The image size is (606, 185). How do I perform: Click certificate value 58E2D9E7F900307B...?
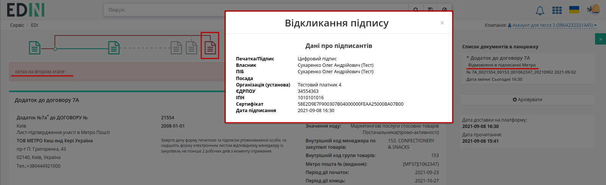(350, 104)
